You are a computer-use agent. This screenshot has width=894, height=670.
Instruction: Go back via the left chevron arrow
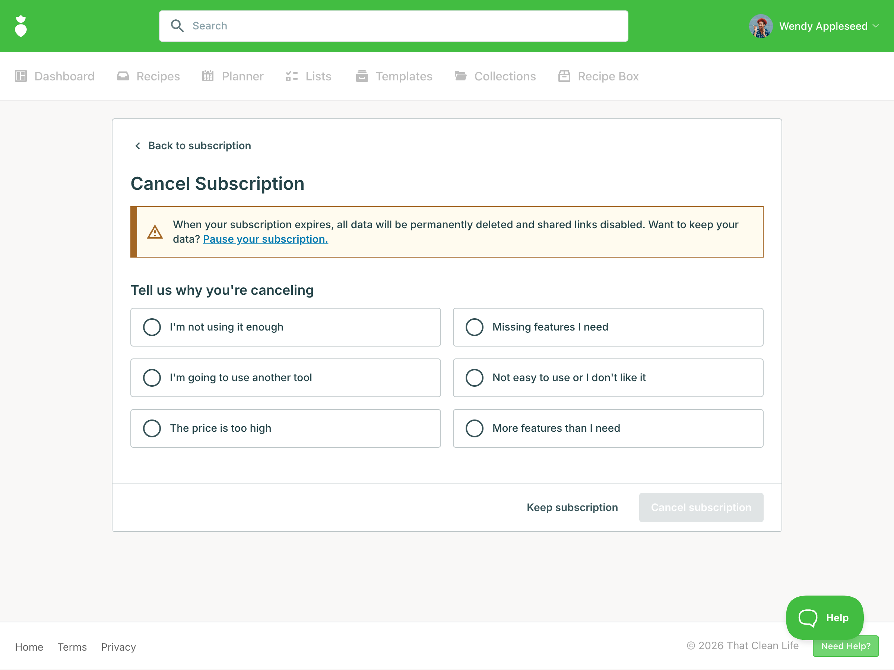[138, 146]
